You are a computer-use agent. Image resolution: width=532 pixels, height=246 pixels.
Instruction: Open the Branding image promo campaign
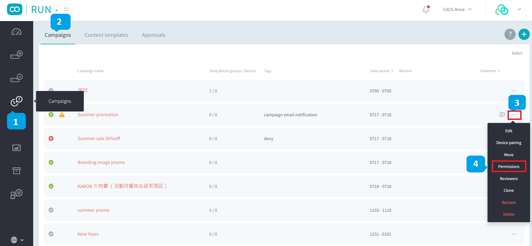(x=101, y=162)
